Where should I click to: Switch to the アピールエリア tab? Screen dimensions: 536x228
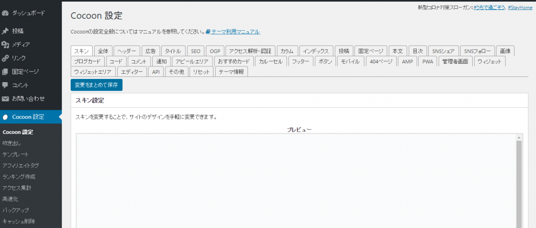(x=192, y=62)
